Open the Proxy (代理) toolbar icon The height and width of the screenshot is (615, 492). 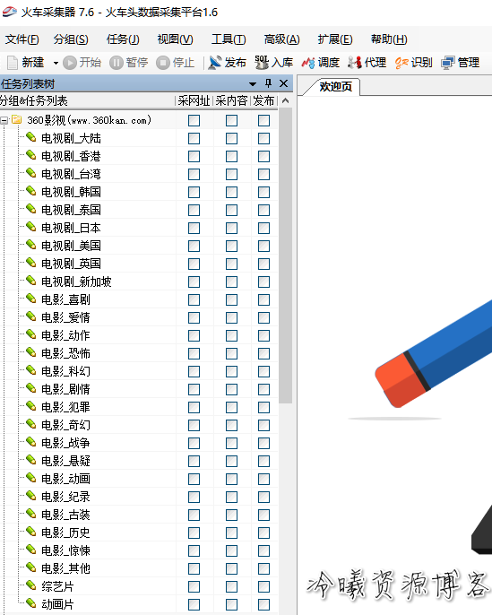click(354, 63)
